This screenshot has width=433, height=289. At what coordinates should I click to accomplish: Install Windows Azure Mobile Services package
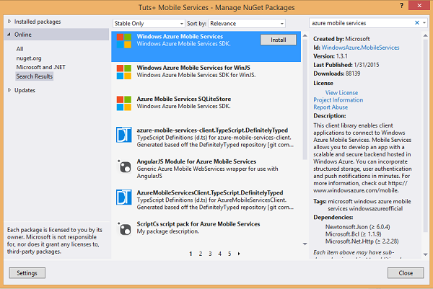(x=276, y=39)
